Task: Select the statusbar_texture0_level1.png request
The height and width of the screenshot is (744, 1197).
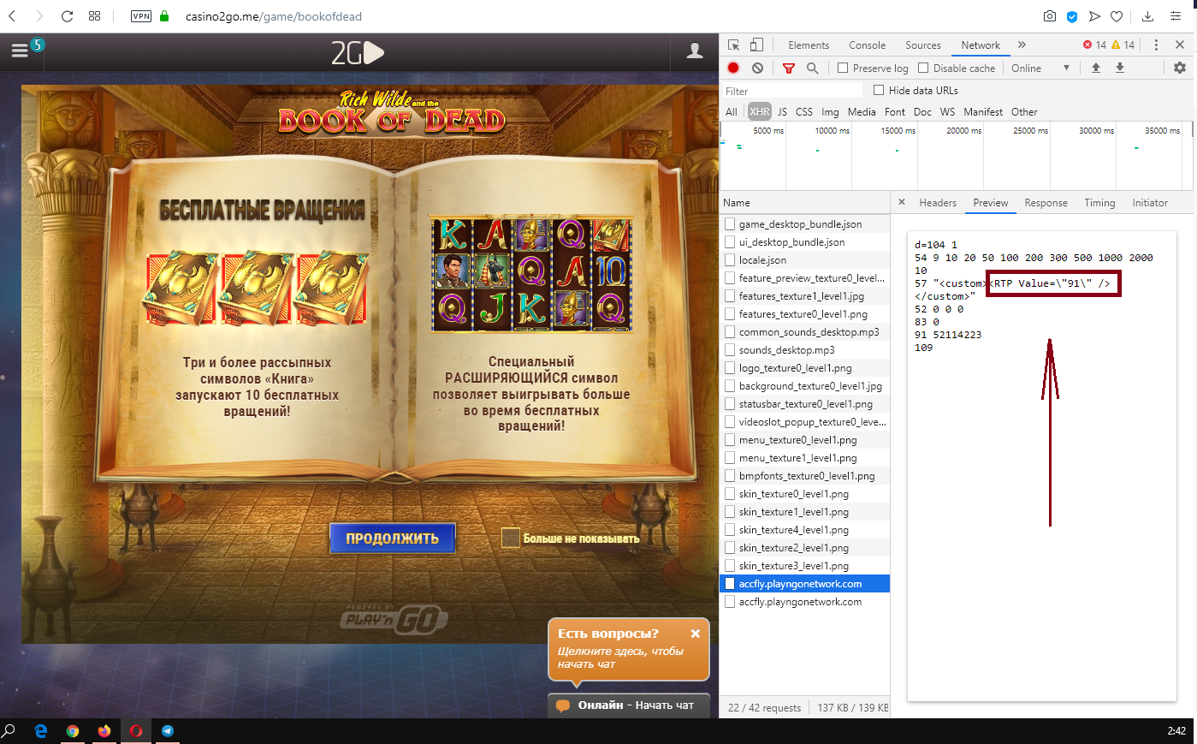Action: (x=804, y=403)
